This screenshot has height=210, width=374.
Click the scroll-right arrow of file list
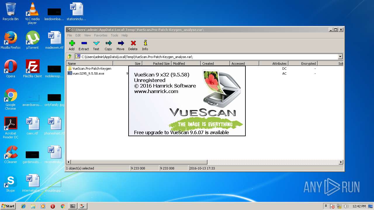(341, 162)
